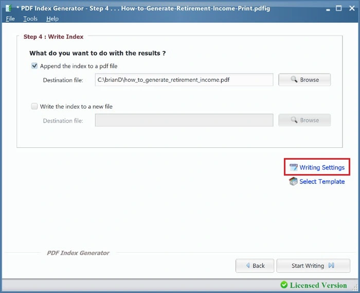Open the Tools menu
Viewport: 360px width, 293px height.
click(x=30, y=19)
